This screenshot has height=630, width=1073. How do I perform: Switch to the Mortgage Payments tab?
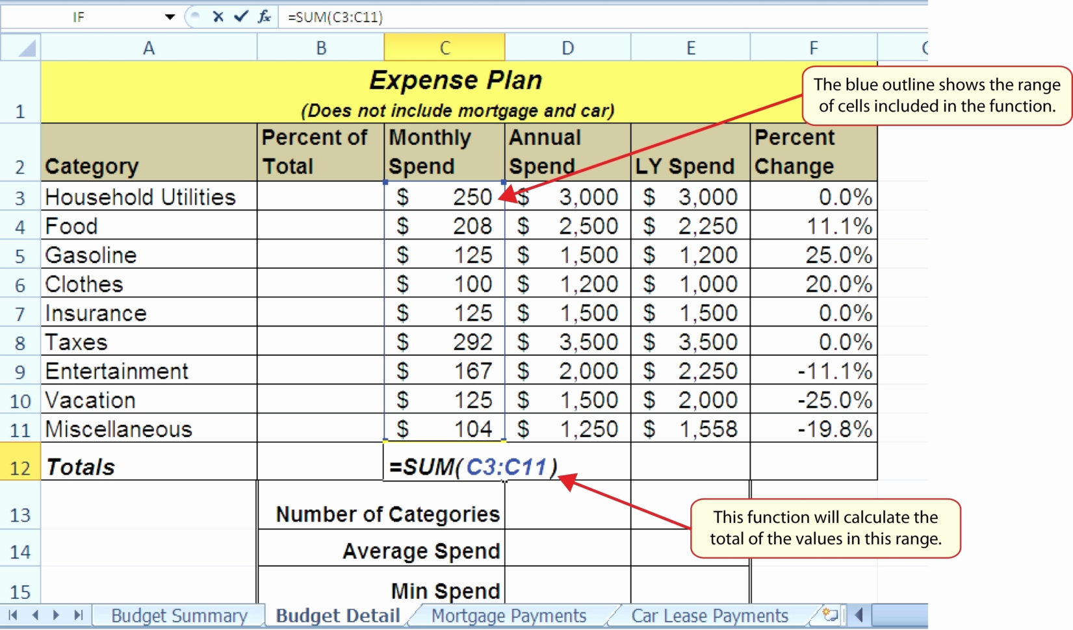point(509,615)
